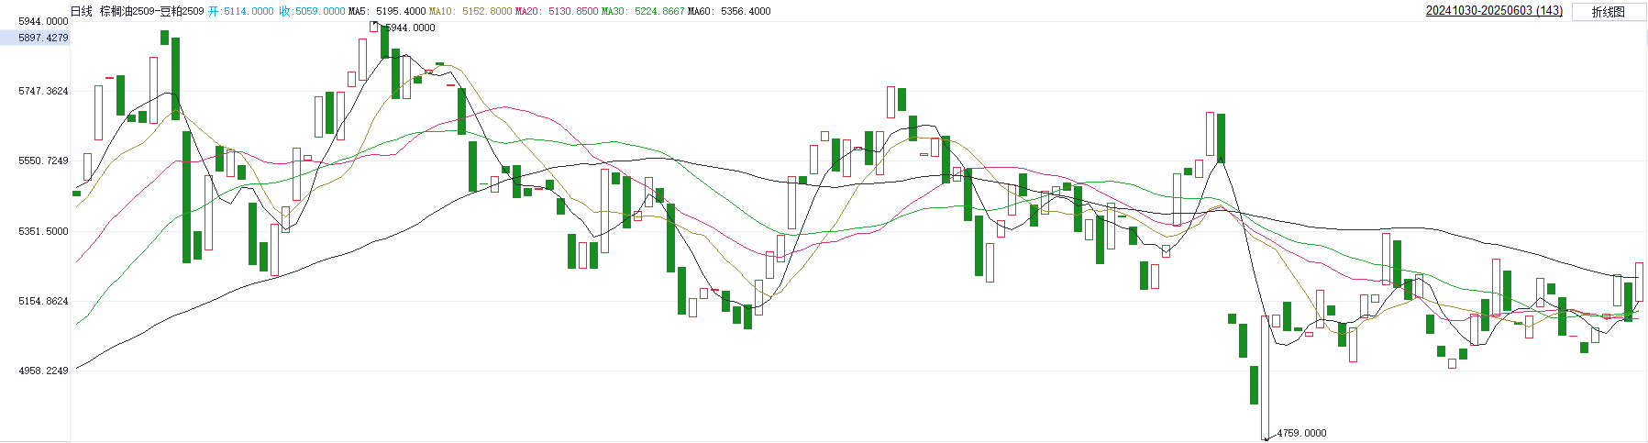Screen dimensions: 1648x443
Task: Click the 5944.0000 high price marker
Action: point(410,28)
